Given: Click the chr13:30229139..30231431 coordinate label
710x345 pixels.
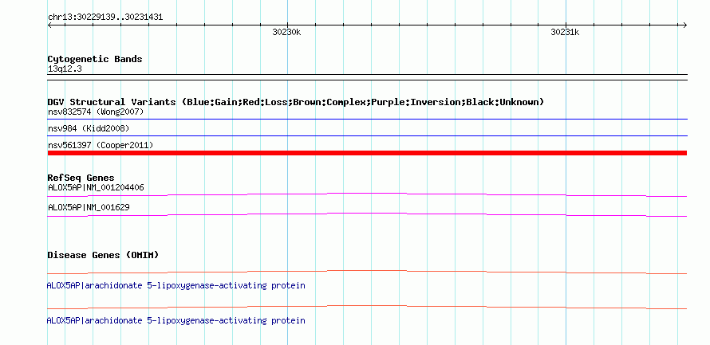Looking at the screenshot, I should coord(105,18).
